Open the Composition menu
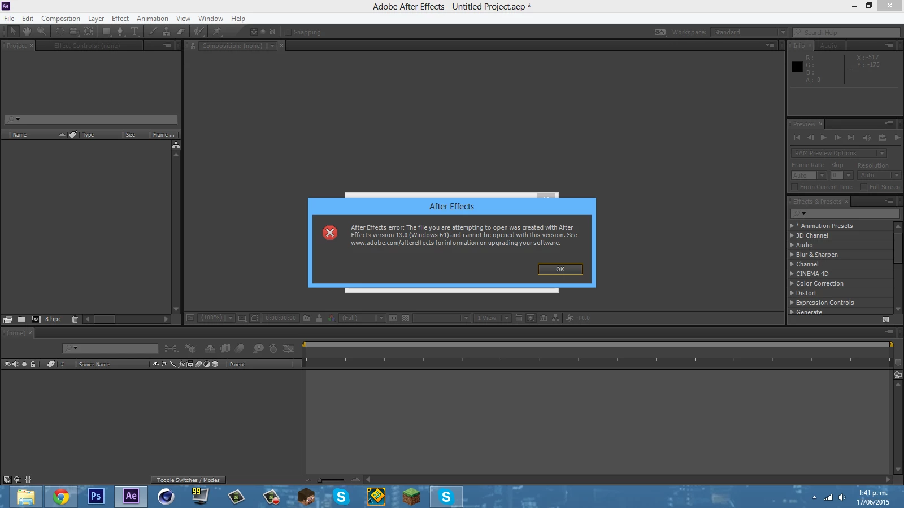This screenshot has width=904, height=508. click(x=60, y=18)
